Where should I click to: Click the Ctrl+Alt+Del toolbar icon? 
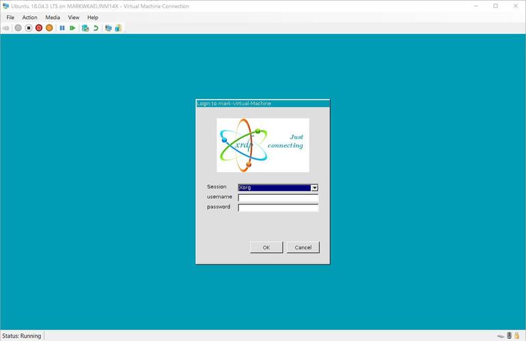[x=5, y=28]
